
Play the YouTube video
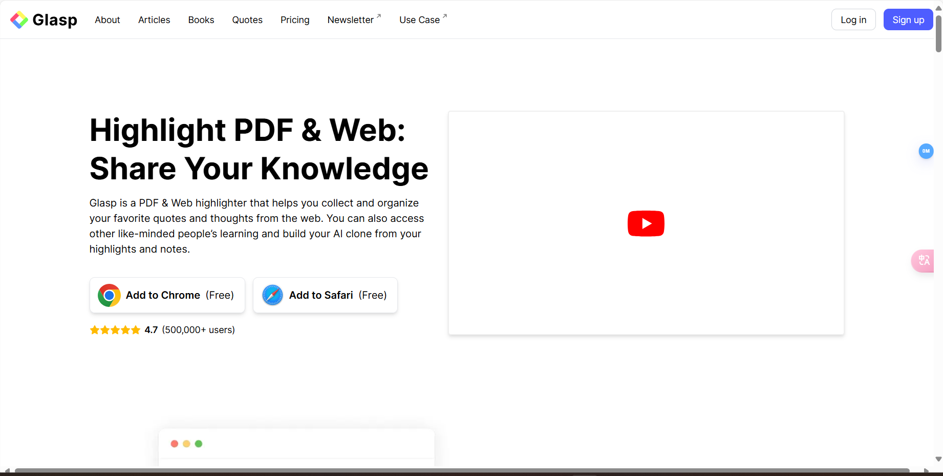(646, 223)
